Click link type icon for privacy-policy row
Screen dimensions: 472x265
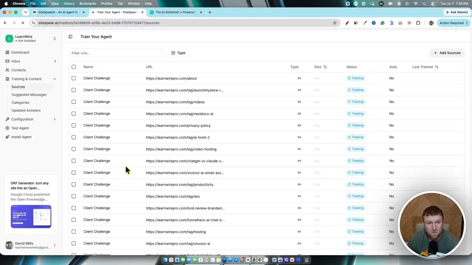[x=299, y=125]
